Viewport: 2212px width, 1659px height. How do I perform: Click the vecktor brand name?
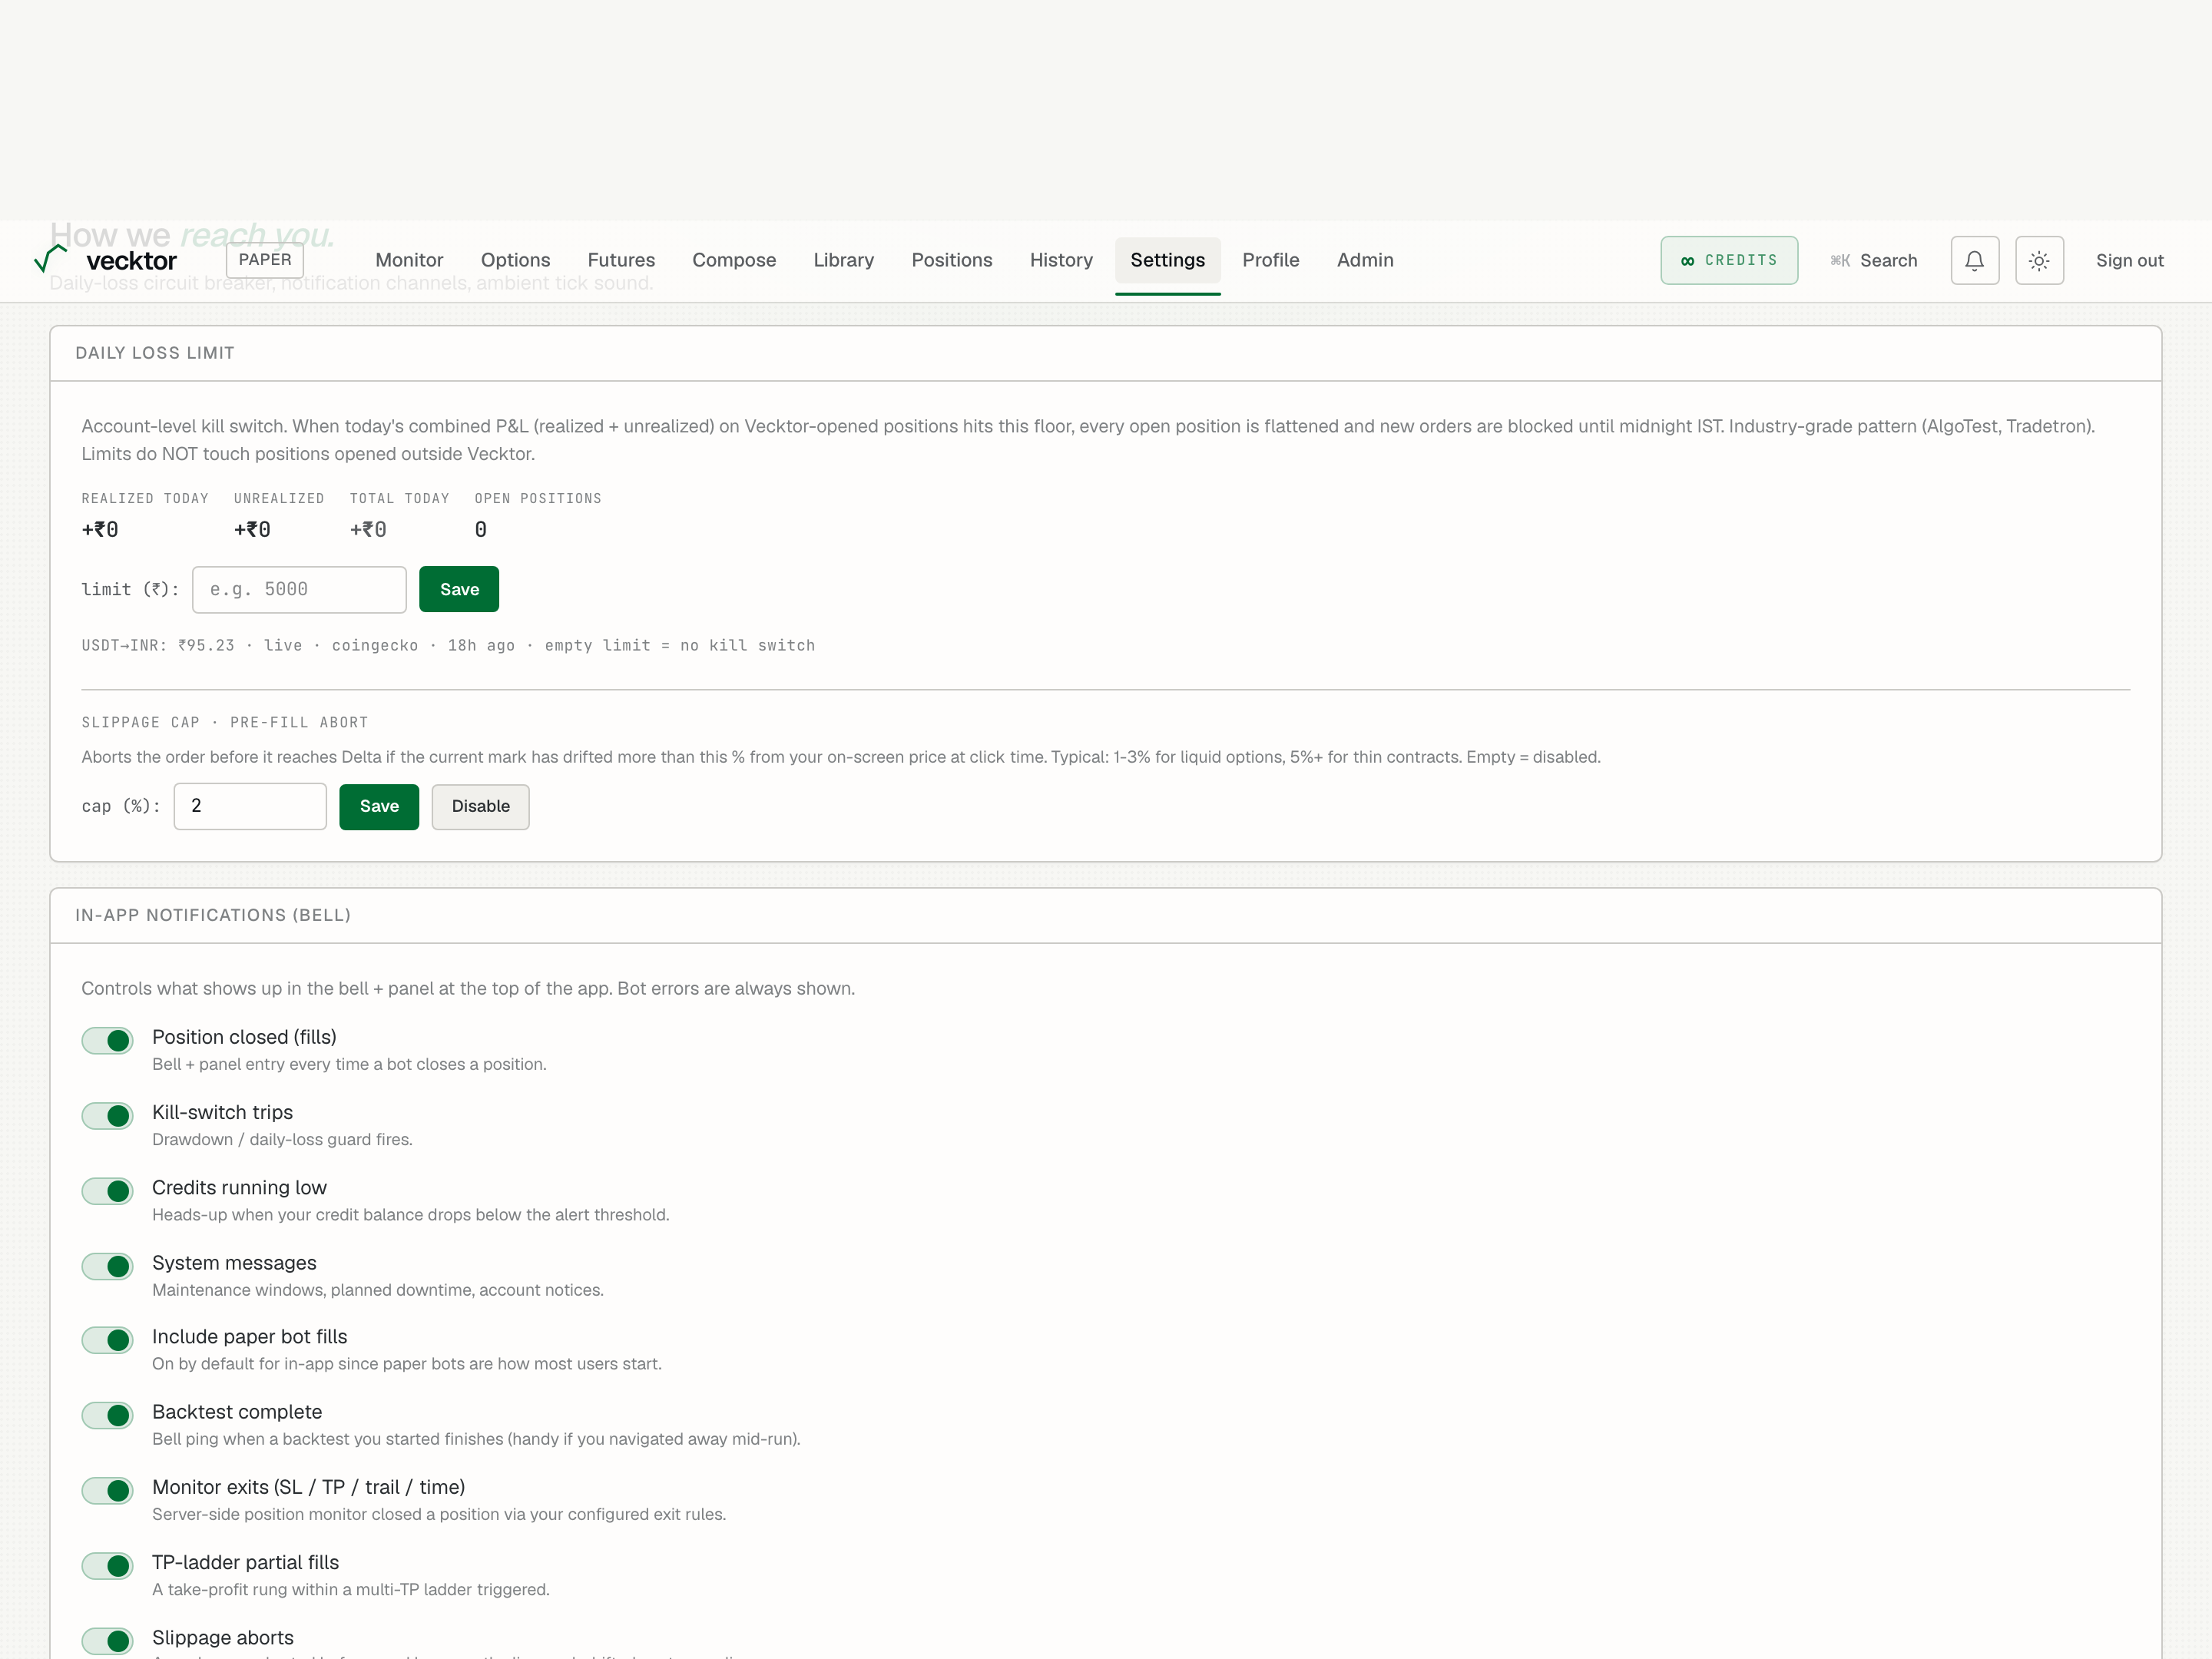coord(131,261)
